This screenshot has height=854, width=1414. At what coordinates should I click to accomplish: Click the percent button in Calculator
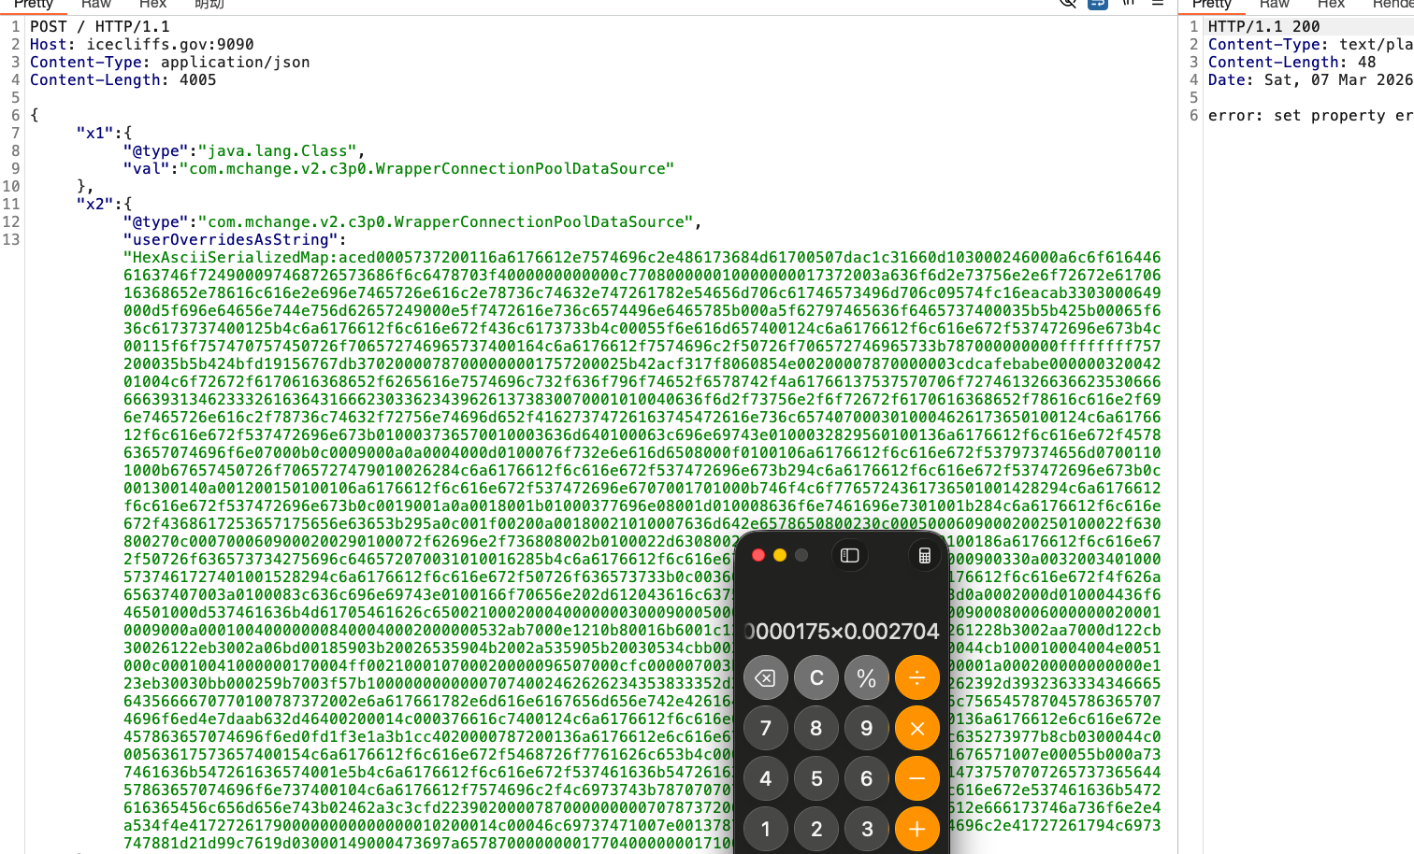click(x=866, y=677)
